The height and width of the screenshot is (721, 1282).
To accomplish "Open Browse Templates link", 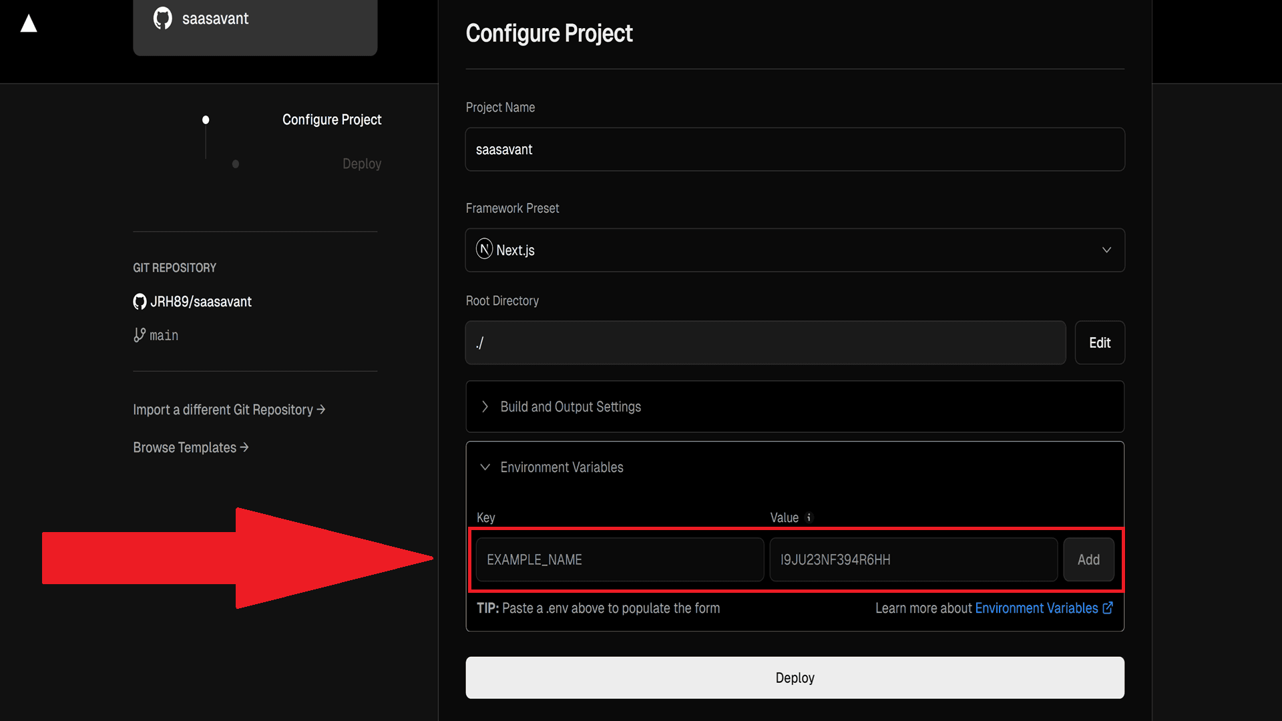I will 191,447.
